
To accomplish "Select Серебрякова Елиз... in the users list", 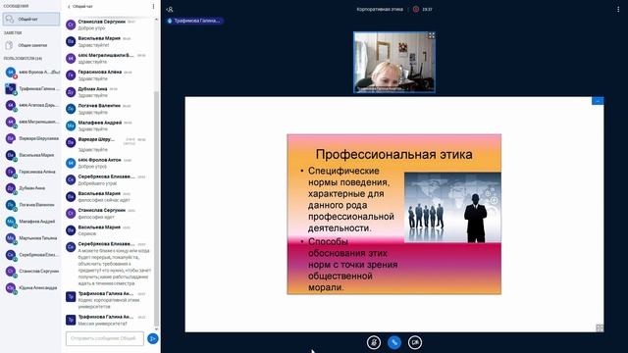I will click(32, 255).
